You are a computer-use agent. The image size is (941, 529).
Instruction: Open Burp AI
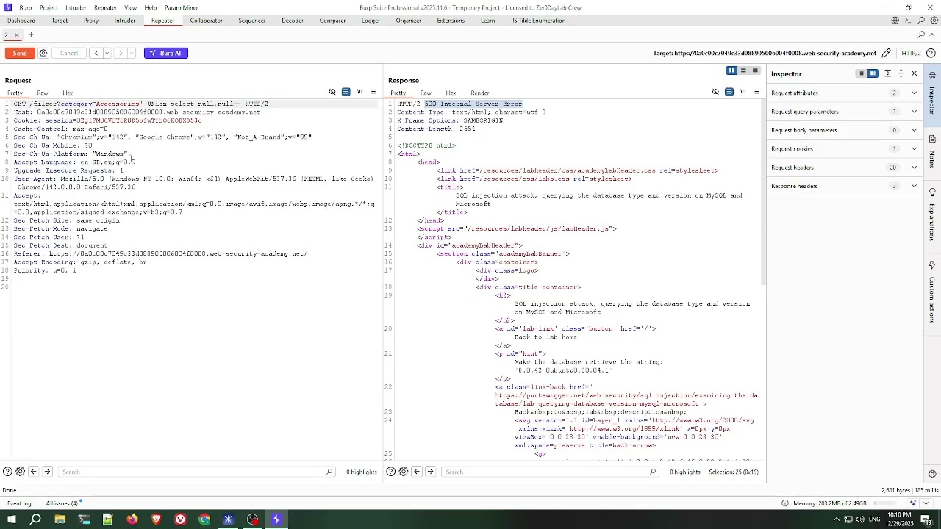[166, 53]
